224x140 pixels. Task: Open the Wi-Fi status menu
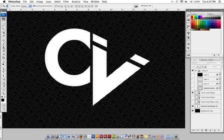pyautogui.click(x=181, y=2)
